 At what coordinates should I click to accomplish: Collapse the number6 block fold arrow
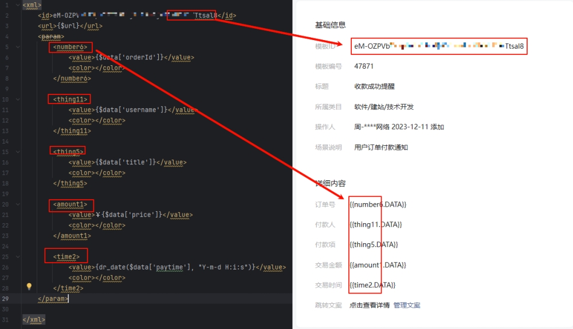[x=18, y=47]
